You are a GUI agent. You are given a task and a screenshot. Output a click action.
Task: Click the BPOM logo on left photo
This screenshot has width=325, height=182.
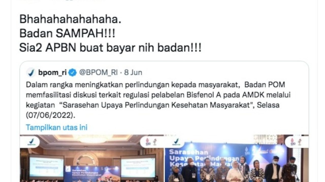tap(32, 143)
